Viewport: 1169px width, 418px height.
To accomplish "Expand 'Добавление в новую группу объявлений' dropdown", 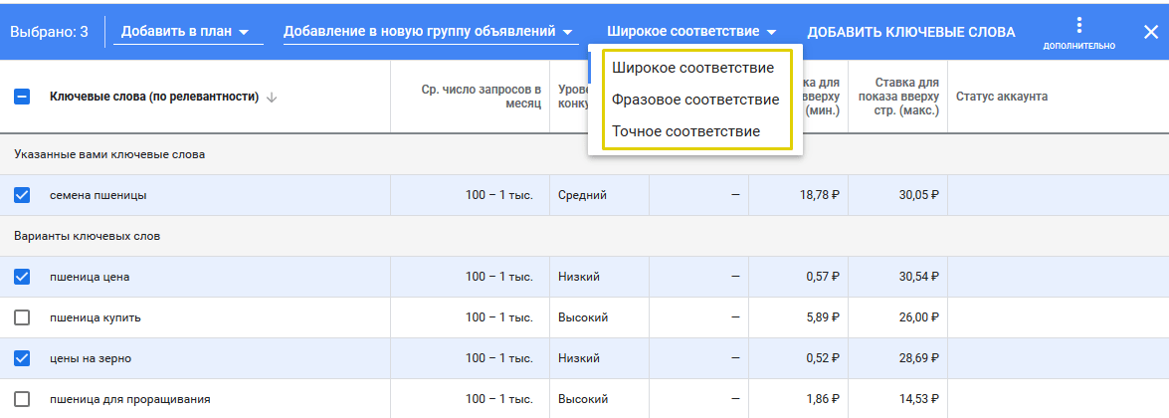I will coord(428,32).
